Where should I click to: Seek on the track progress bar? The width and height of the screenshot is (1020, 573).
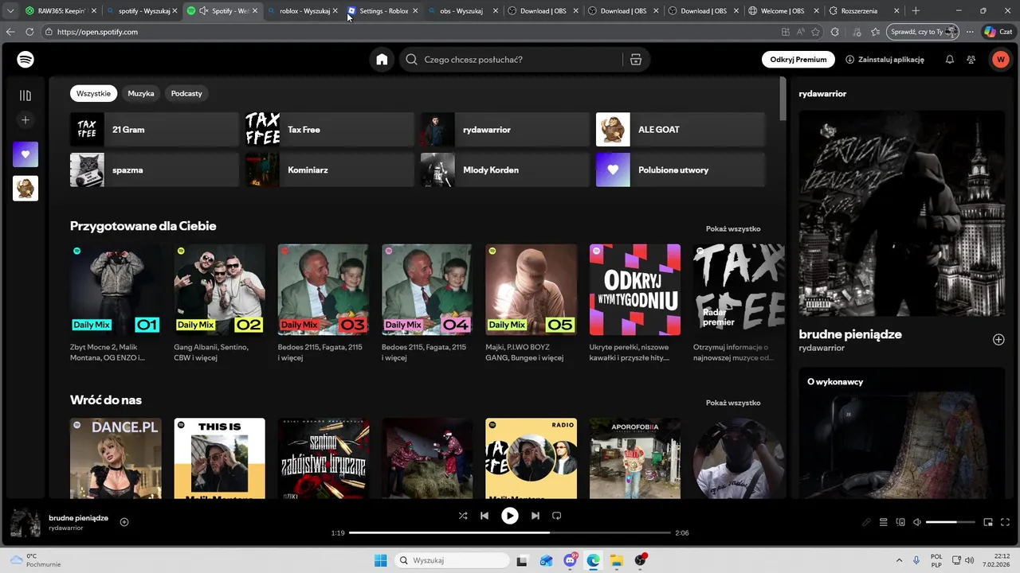pos(510,532)
